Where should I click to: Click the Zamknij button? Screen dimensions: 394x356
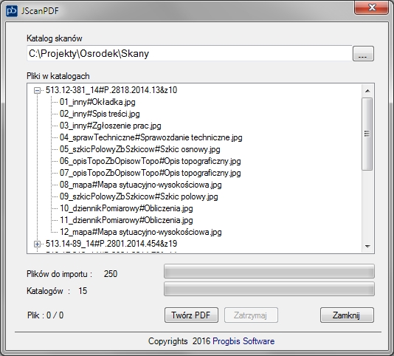pyautogui.click(x=347, y=315)
